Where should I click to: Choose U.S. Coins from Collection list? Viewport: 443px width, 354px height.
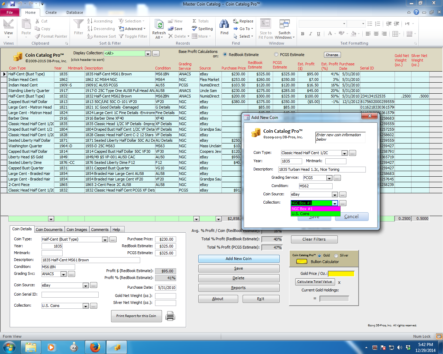(316, 214)
